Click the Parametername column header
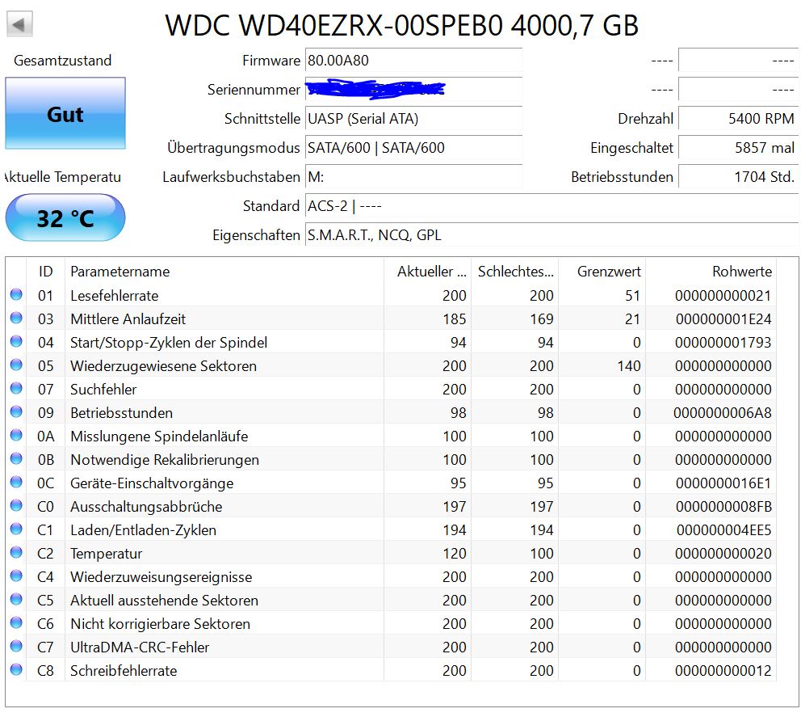This screenshot has height=717, width=801. (x=224, y=271)
